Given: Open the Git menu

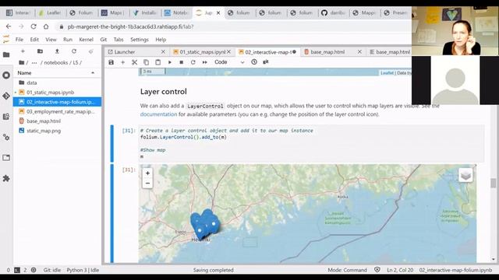Looking at the screenshot, I should [x=104, y=40].
